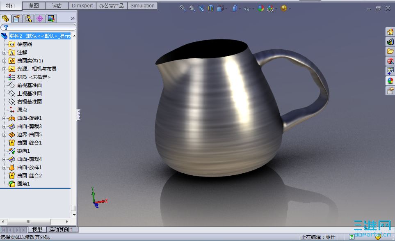Select the 原点 origin item
The image size is (395, 241).
coord(22,110)
